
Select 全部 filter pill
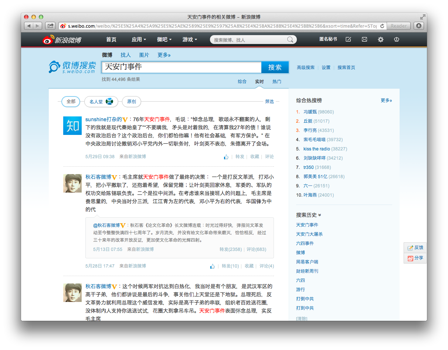(x=71, y=102)
